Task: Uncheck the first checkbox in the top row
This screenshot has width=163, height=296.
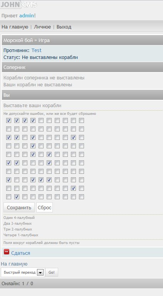Action: pyautogui.click(x=8, y=120)
